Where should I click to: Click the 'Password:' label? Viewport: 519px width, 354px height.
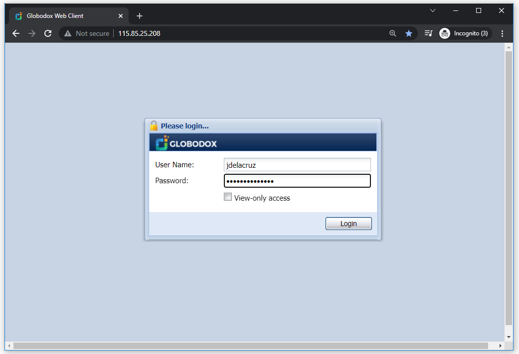tap(172, 180)
